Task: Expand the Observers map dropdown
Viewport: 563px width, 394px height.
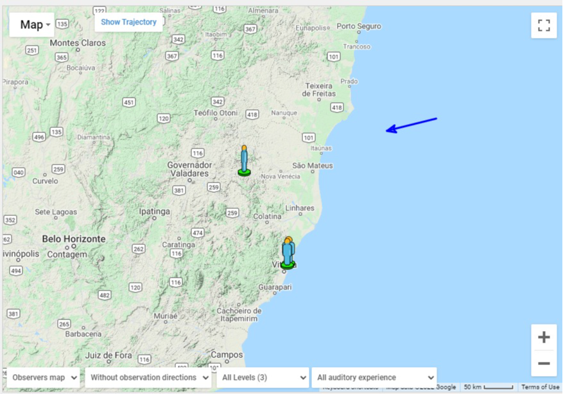Action: (44, 377)
